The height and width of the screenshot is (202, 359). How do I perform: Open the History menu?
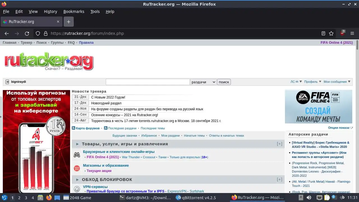(50, 12)
